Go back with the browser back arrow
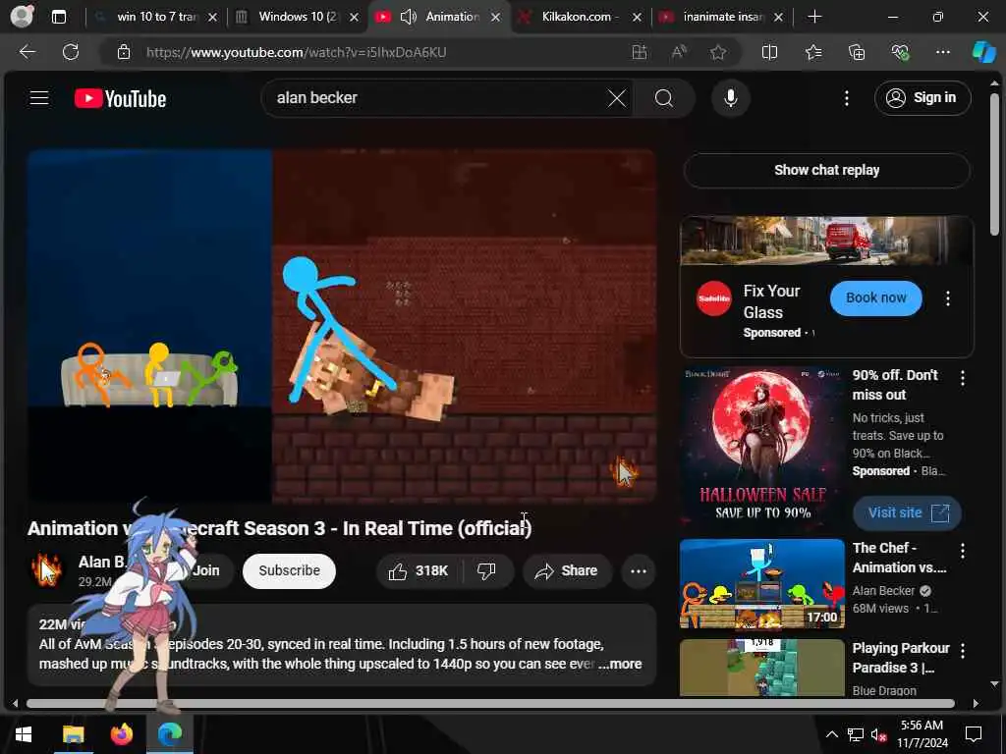The height and width of the screenshot is (754, 1006). 27,52
